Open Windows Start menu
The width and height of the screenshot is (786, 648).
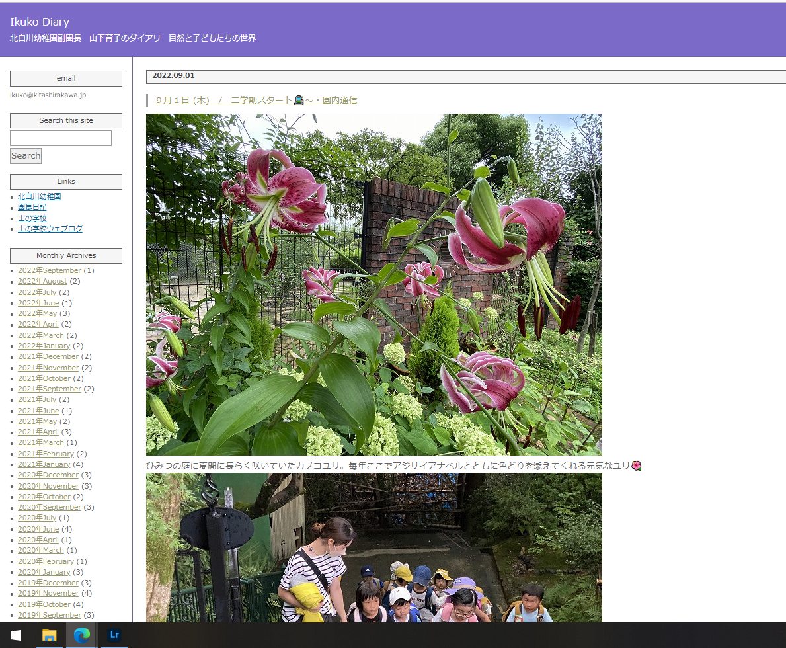click(16, 635)
